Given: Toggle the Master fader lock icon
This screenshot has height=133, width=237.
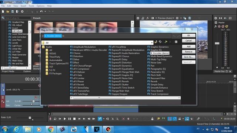Looking at the screenshot, I should [x=217, y=67].
